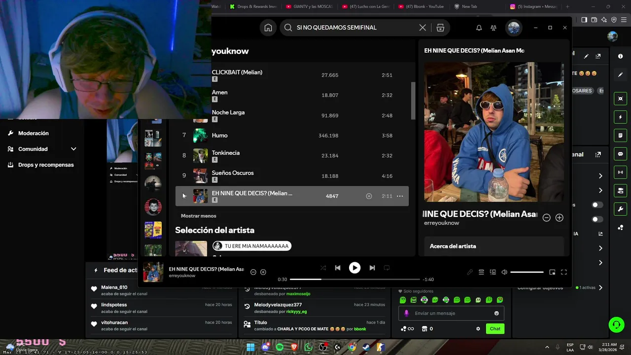The width and height of the screenshot is (631, 355).
Task: Click the lightning bolt quick action icon
Action: [x=620, y=117]
